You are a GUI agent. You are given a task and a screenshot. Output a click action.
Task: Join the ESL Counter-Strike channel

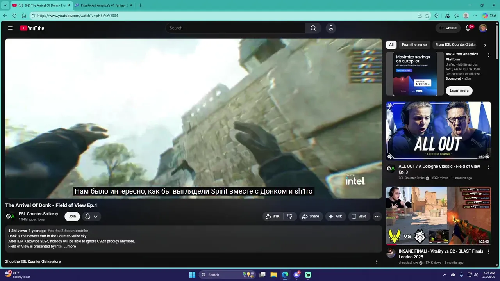click(72, 216)
